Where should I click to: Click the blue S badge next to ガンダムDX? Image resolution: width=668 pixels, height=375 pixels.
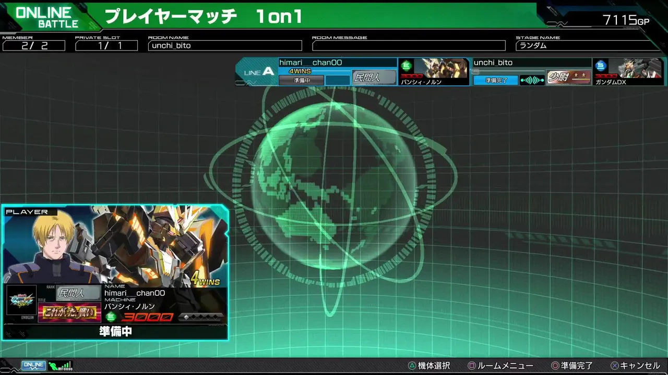tap(601, 66)
